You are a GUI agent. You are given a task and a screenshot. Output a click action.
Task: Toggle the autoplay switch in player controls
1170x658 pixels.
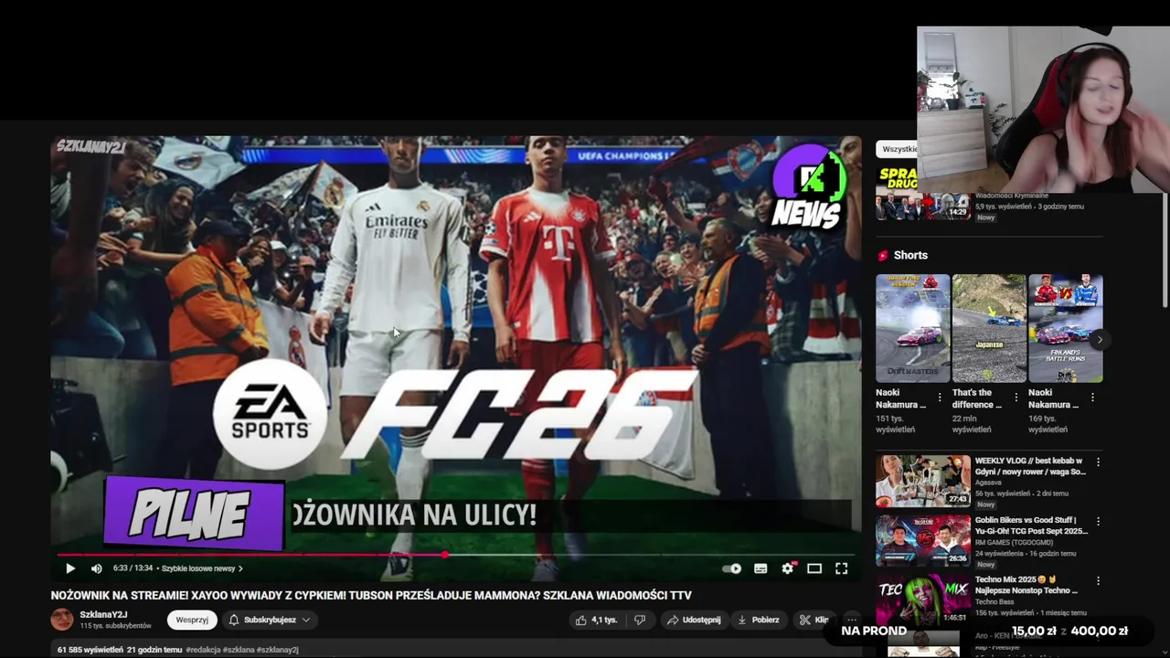[x=732, y=568]
